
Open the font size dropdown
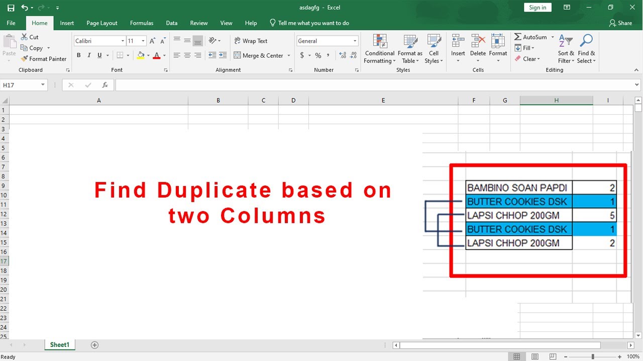pos(143,41)
